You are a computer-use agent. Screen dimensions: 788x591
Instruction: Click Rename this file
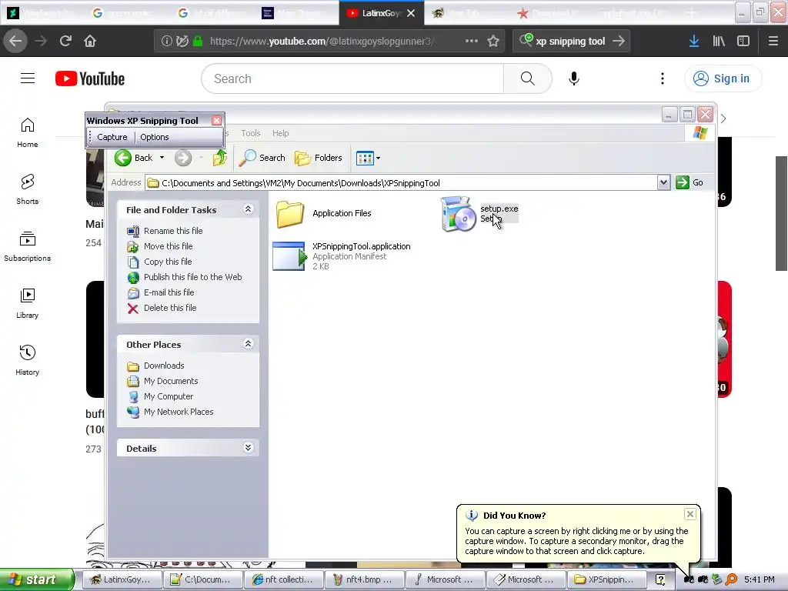pyautogui.click(x=173, y=231)
